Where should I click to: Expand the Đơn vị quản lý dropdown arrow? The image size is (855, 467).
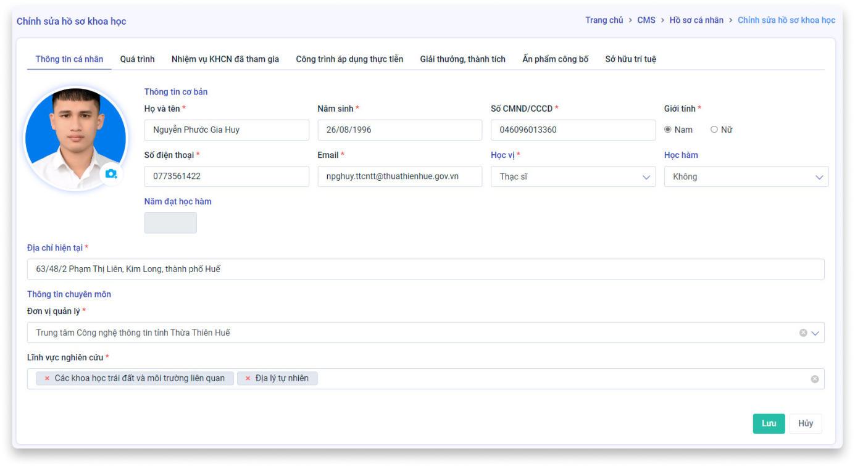[x=815, y=333]
